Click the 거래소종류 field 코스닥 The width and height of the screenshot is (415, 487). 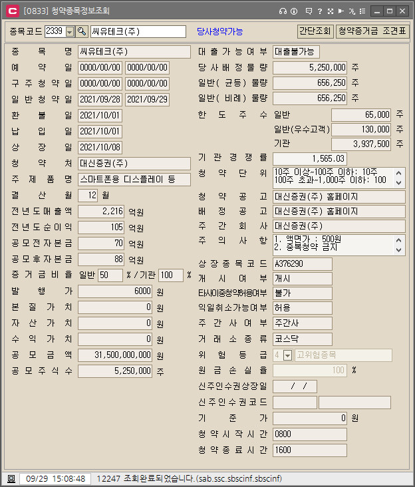[x=303, y=339]
